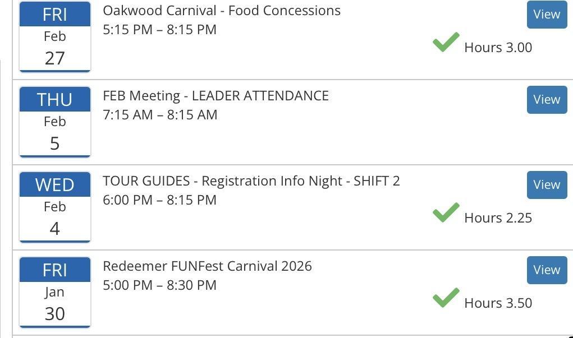Viewport: 573px width, 338px height.
Task: Select the Oakwood Carnival - Food Concessions title
Action: [x=222, y=11]
